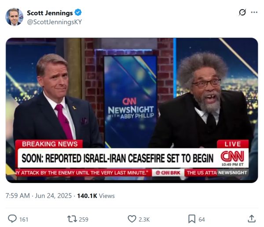Click the share upload icon
Image resolution: width=264 pixels, height=227 pixels.
coord(252,219)
